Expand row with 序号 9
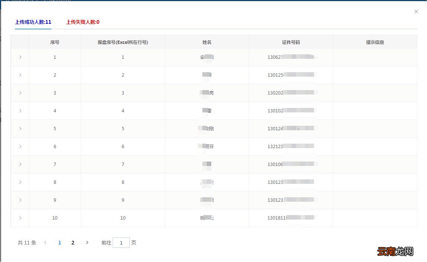The width and height of the screenshot is (427, 262). (20, 200)
